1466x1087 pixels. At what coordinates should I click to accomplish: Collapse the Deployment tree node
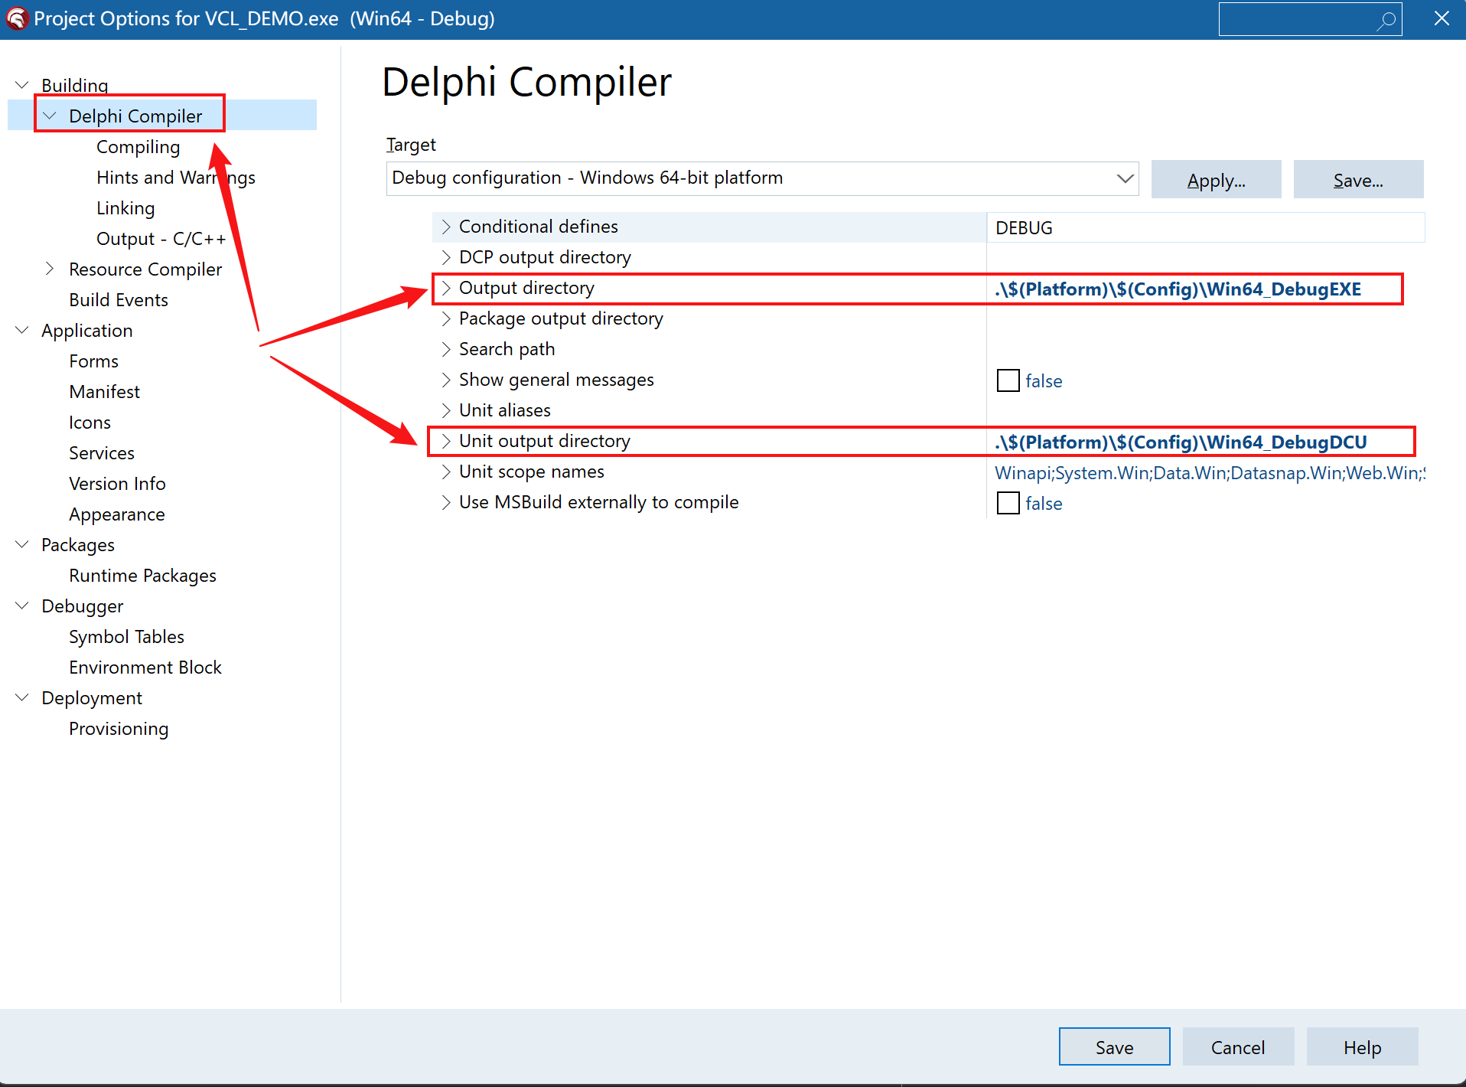(x=22, y=697)
